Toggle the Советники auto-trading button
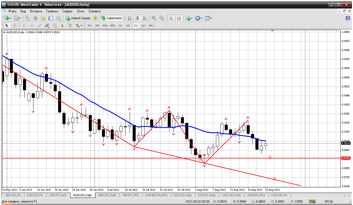The width and height of the screenshot is (353, 205). tap(111, 18)
